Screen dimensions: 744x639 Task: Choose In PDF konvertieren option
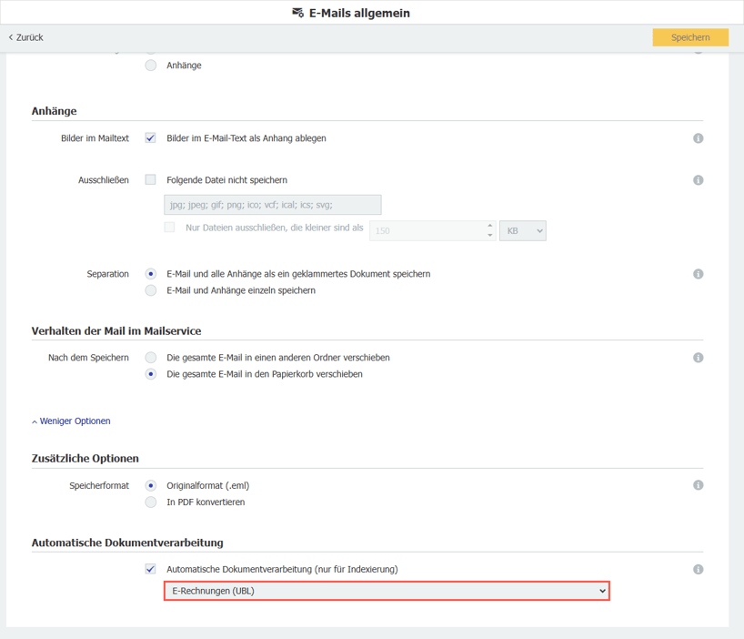point(151,502)
